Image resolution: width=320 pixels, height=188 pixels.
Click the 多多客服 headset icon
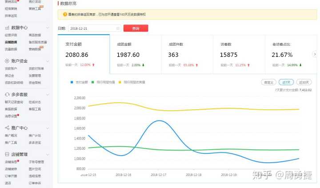7,95
